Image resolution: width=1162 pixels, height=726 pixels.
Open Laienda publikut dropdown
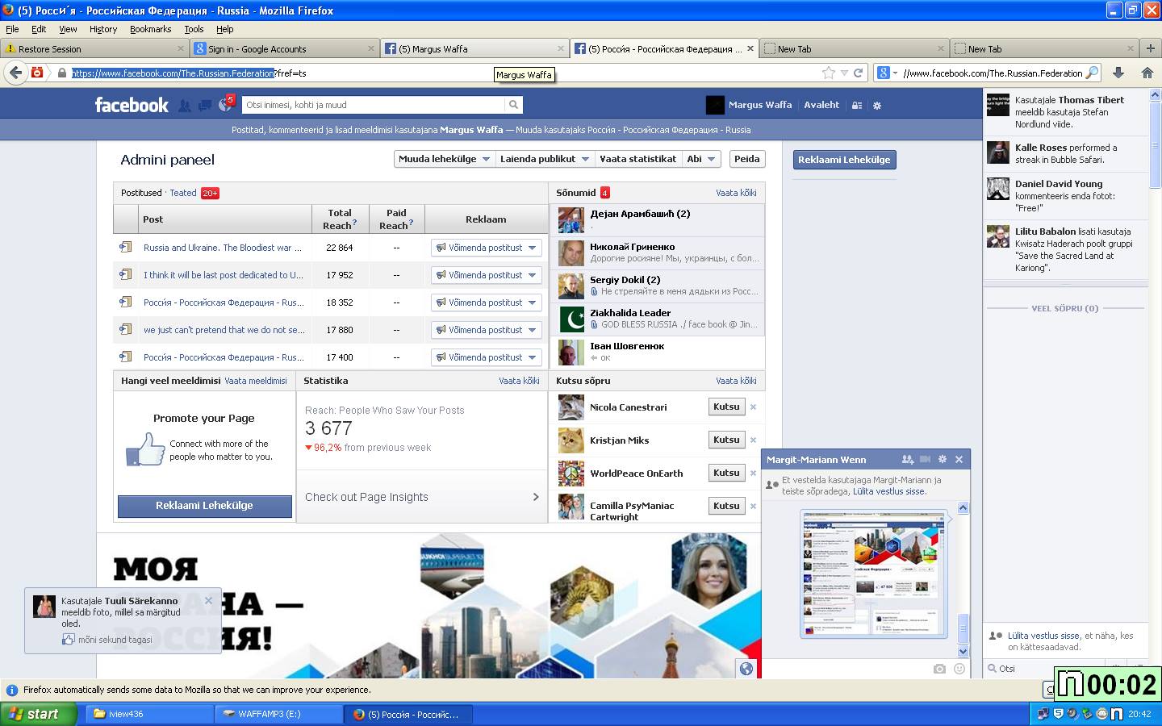(545, 159)
